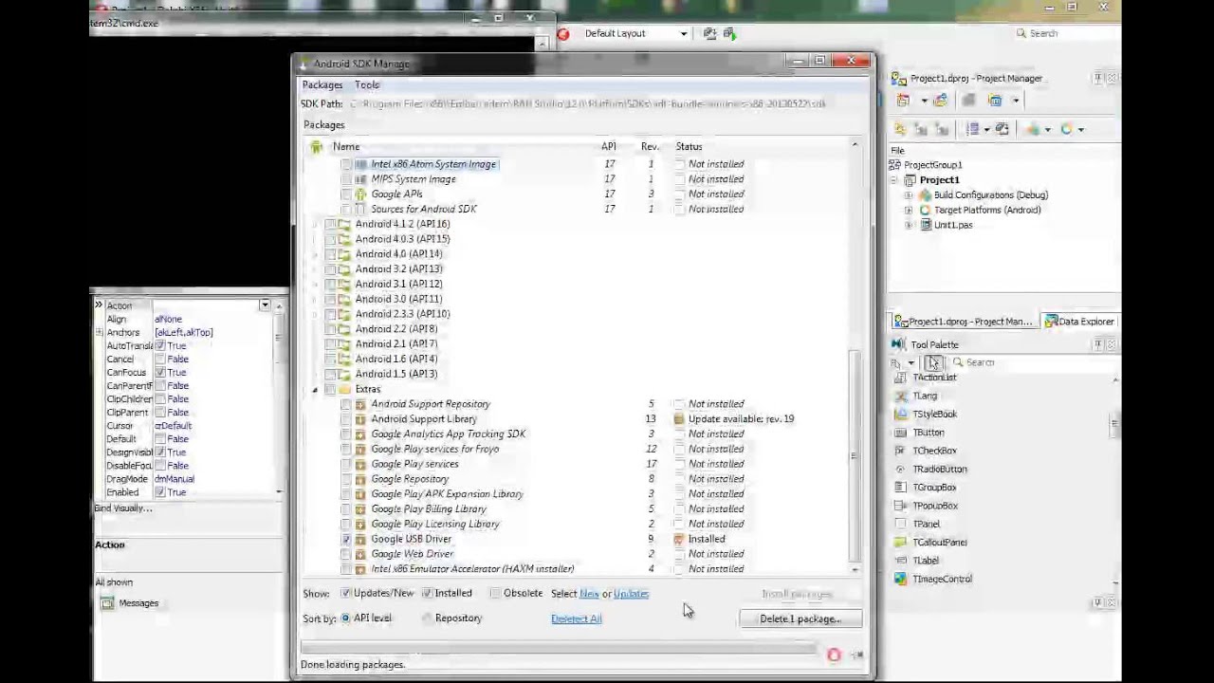The image size is (1214, 683).
Task: Toggle the Updates/New filter checkbox
Action: (x=346, y=593)
